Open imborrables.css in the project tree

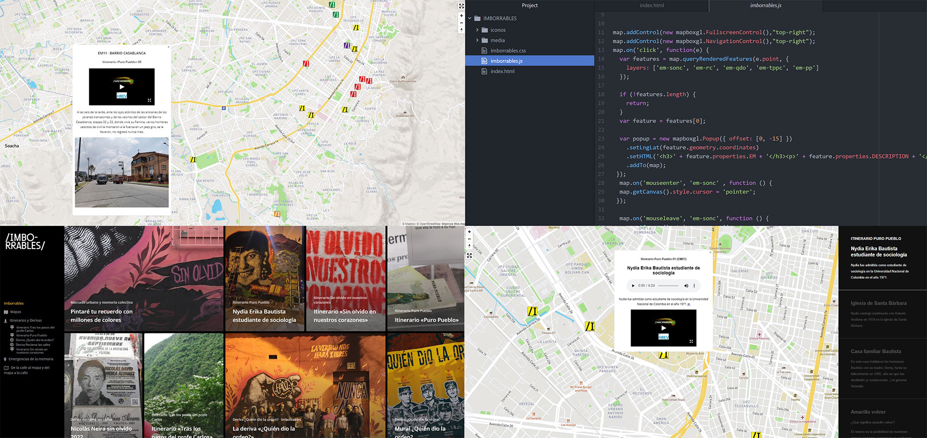click(508, 51)
